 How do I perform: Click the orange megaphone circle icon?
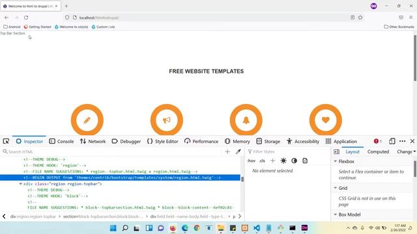click(x=167, y=120)
